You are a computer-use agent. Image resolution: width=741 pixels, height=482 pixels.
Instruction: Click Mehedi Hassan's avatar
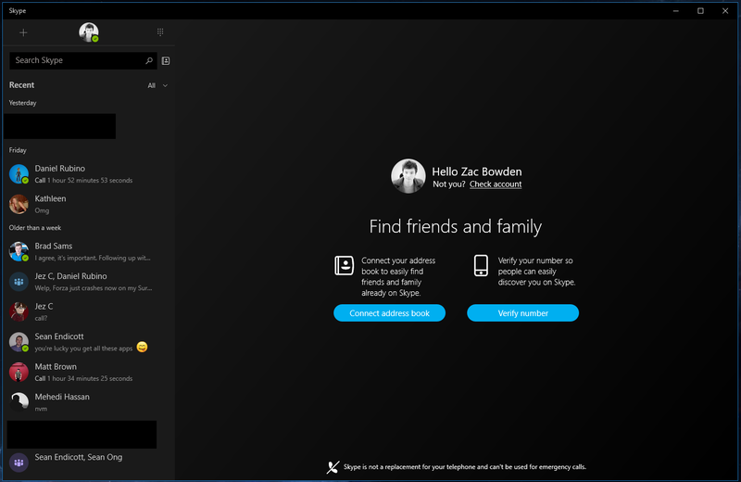(x=19, y=401)
